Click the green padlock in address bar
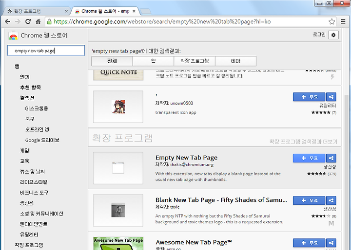The height and width of the screenshot is (250, 351). [49, 22]
